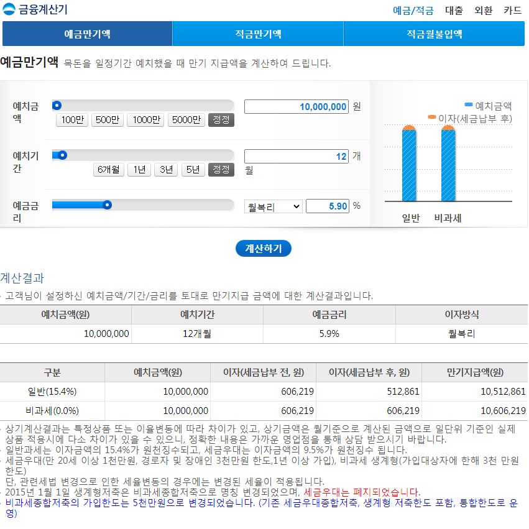Click the 금융계산기 logo icon

pos(9,9)
